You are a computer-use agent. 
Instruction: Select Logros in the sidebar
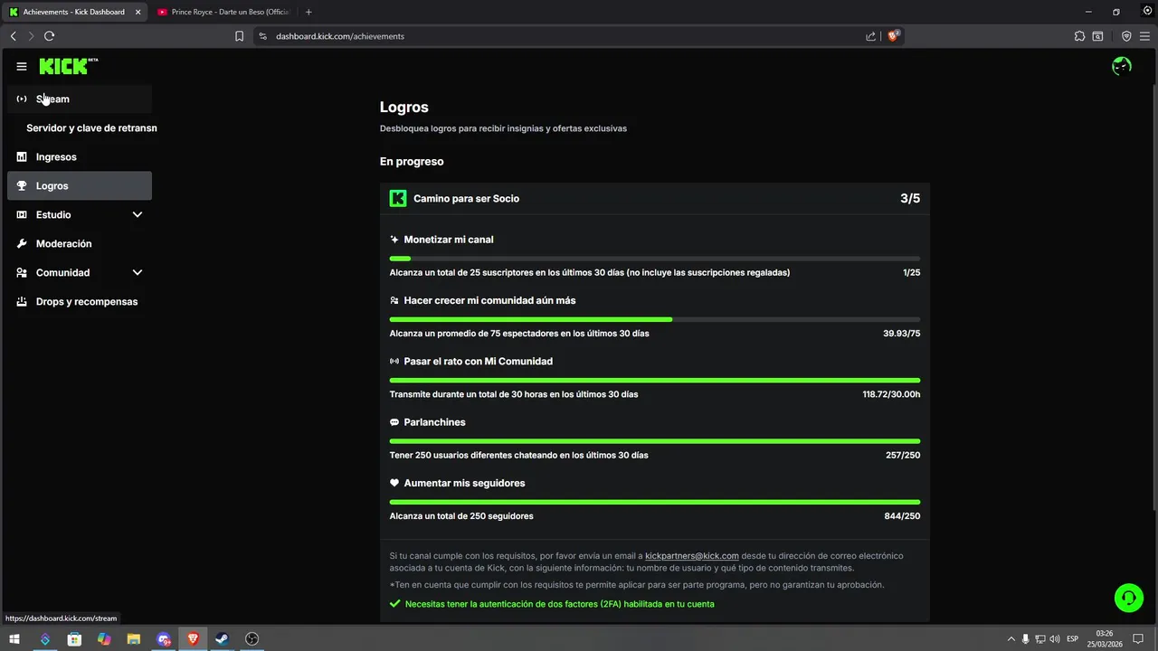pos(80,185)
